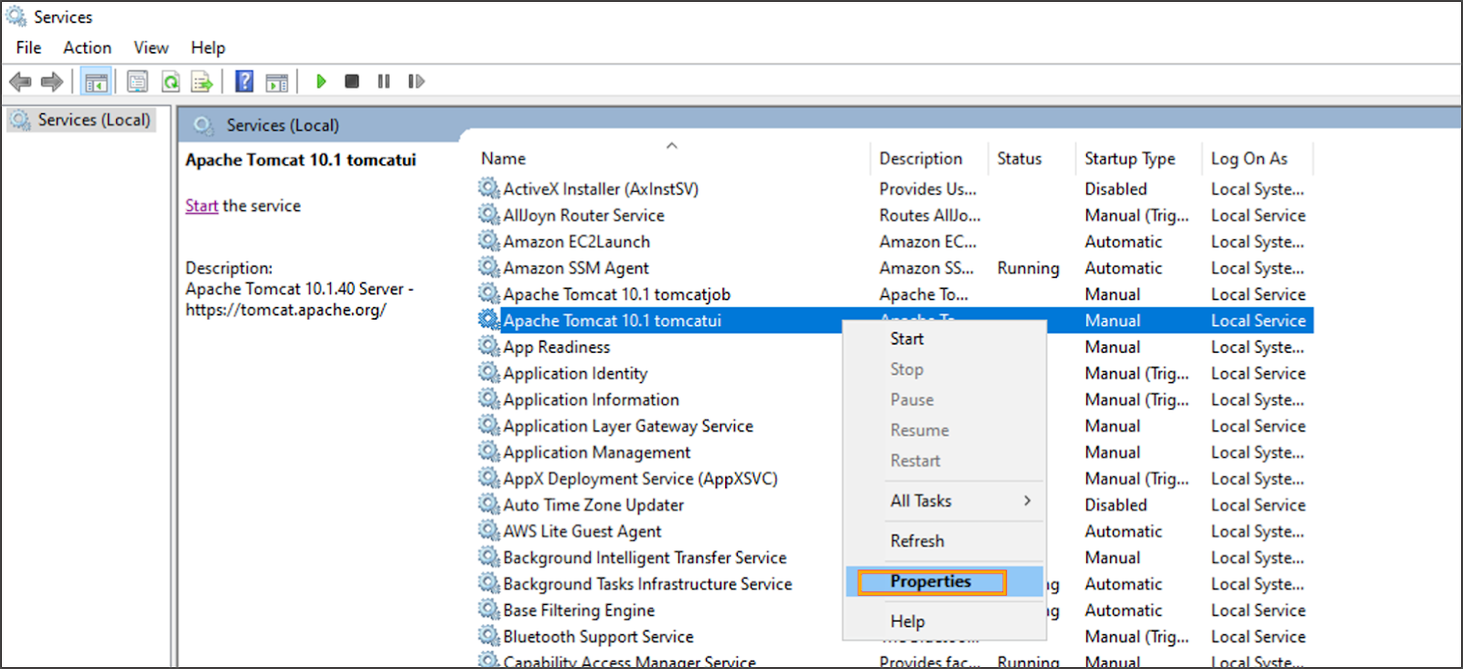
Task: Choose Start in the context menu
Action: [907, 339]
